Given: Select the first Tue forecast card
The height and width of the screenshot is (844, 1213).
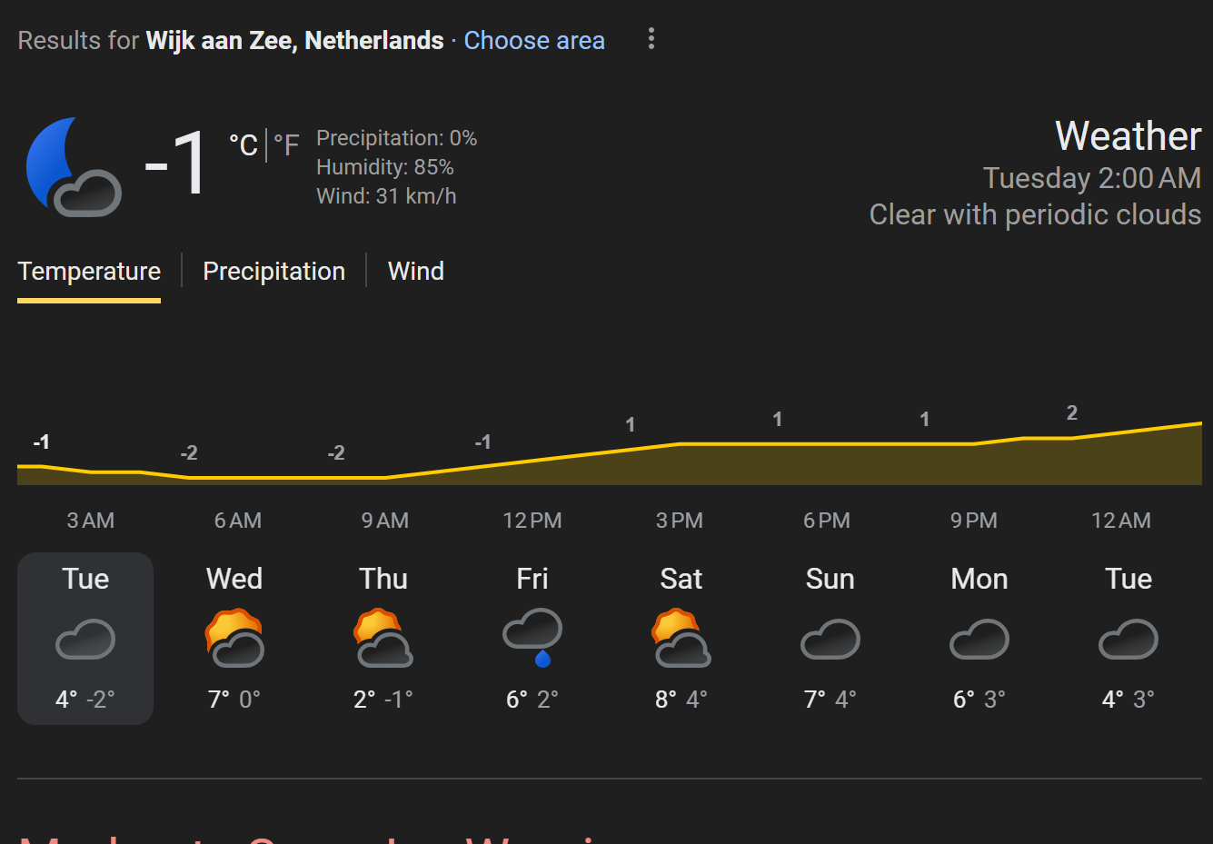Looking at the screenshot, I should point(85,638).
